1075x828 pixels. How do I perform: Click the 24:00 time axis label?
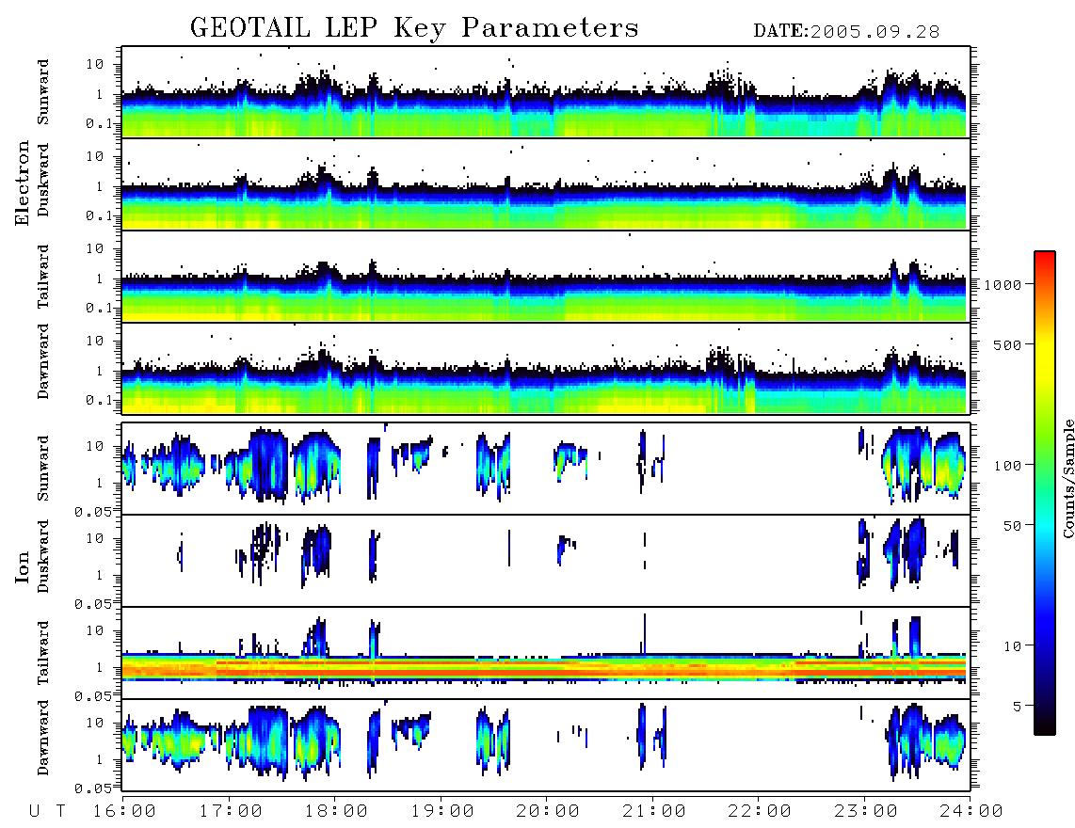[971, 811]
